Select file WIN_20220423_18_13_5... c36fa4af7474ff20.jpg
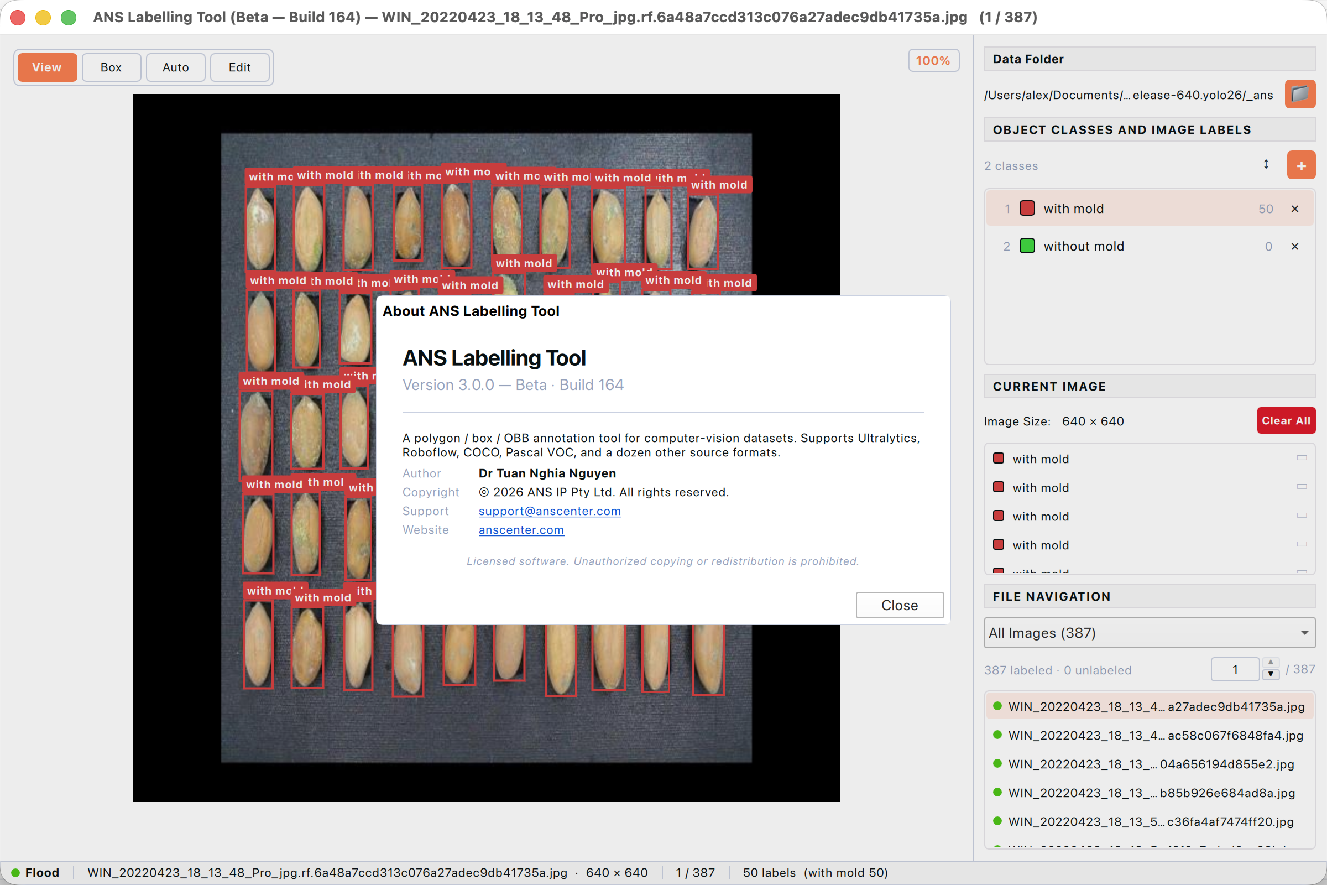Screen dimensions: 1327x885 tap(1150, 822)
